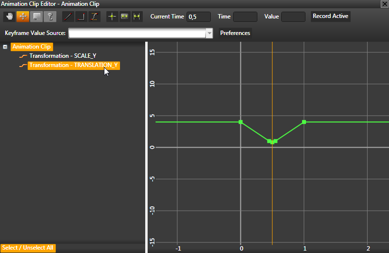Set smooth spline interpolation mode
The image size is (389, 253).
click(94, 17)
